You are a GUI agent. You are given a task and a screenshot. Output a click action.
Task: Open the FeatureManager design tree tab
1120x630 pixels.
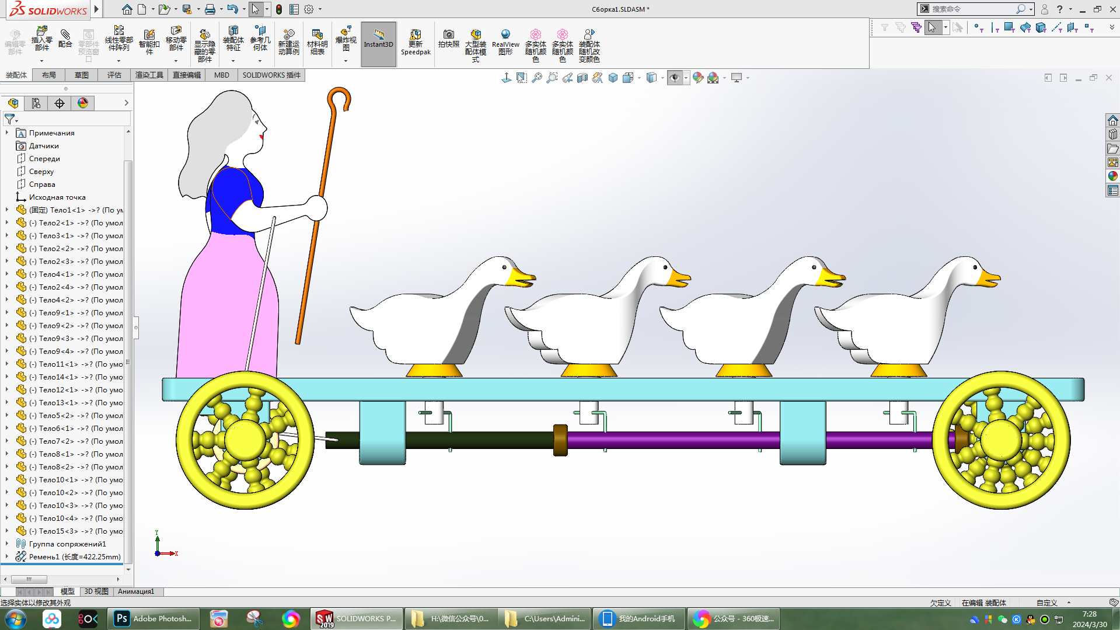coord(13,103)
